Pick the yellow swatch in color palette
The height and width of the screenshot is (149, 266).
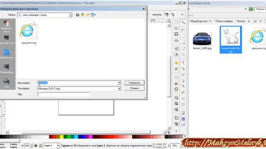[62, 137]
